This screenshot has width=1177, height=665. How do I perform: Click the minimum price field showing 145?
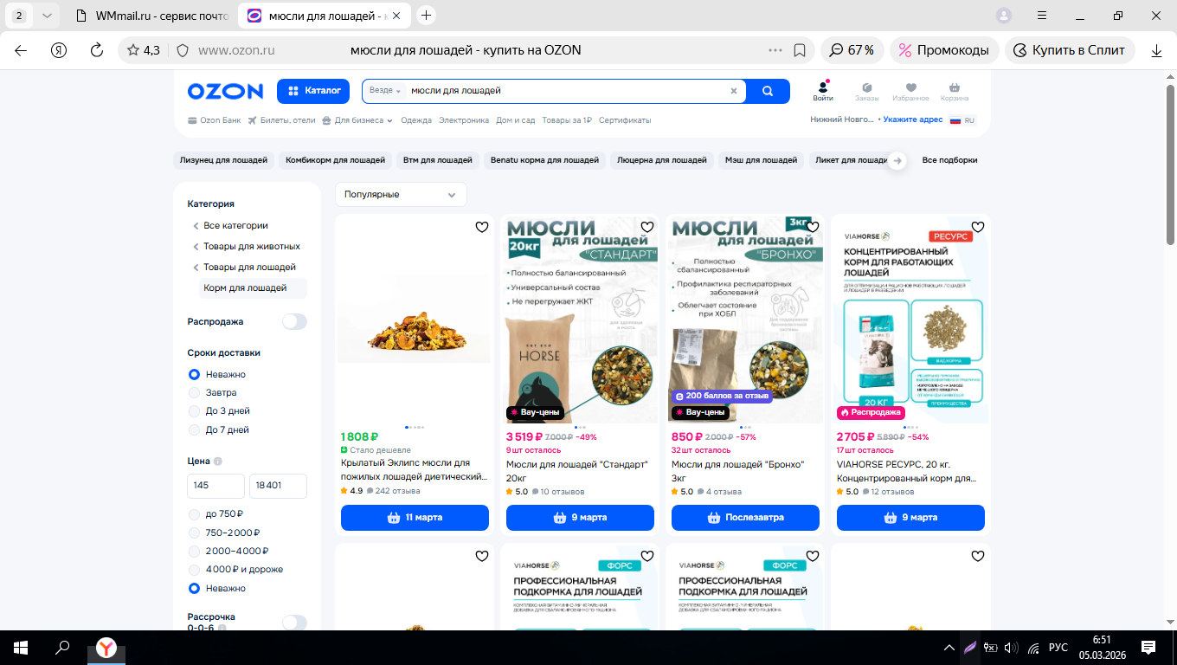coord(216,486)
